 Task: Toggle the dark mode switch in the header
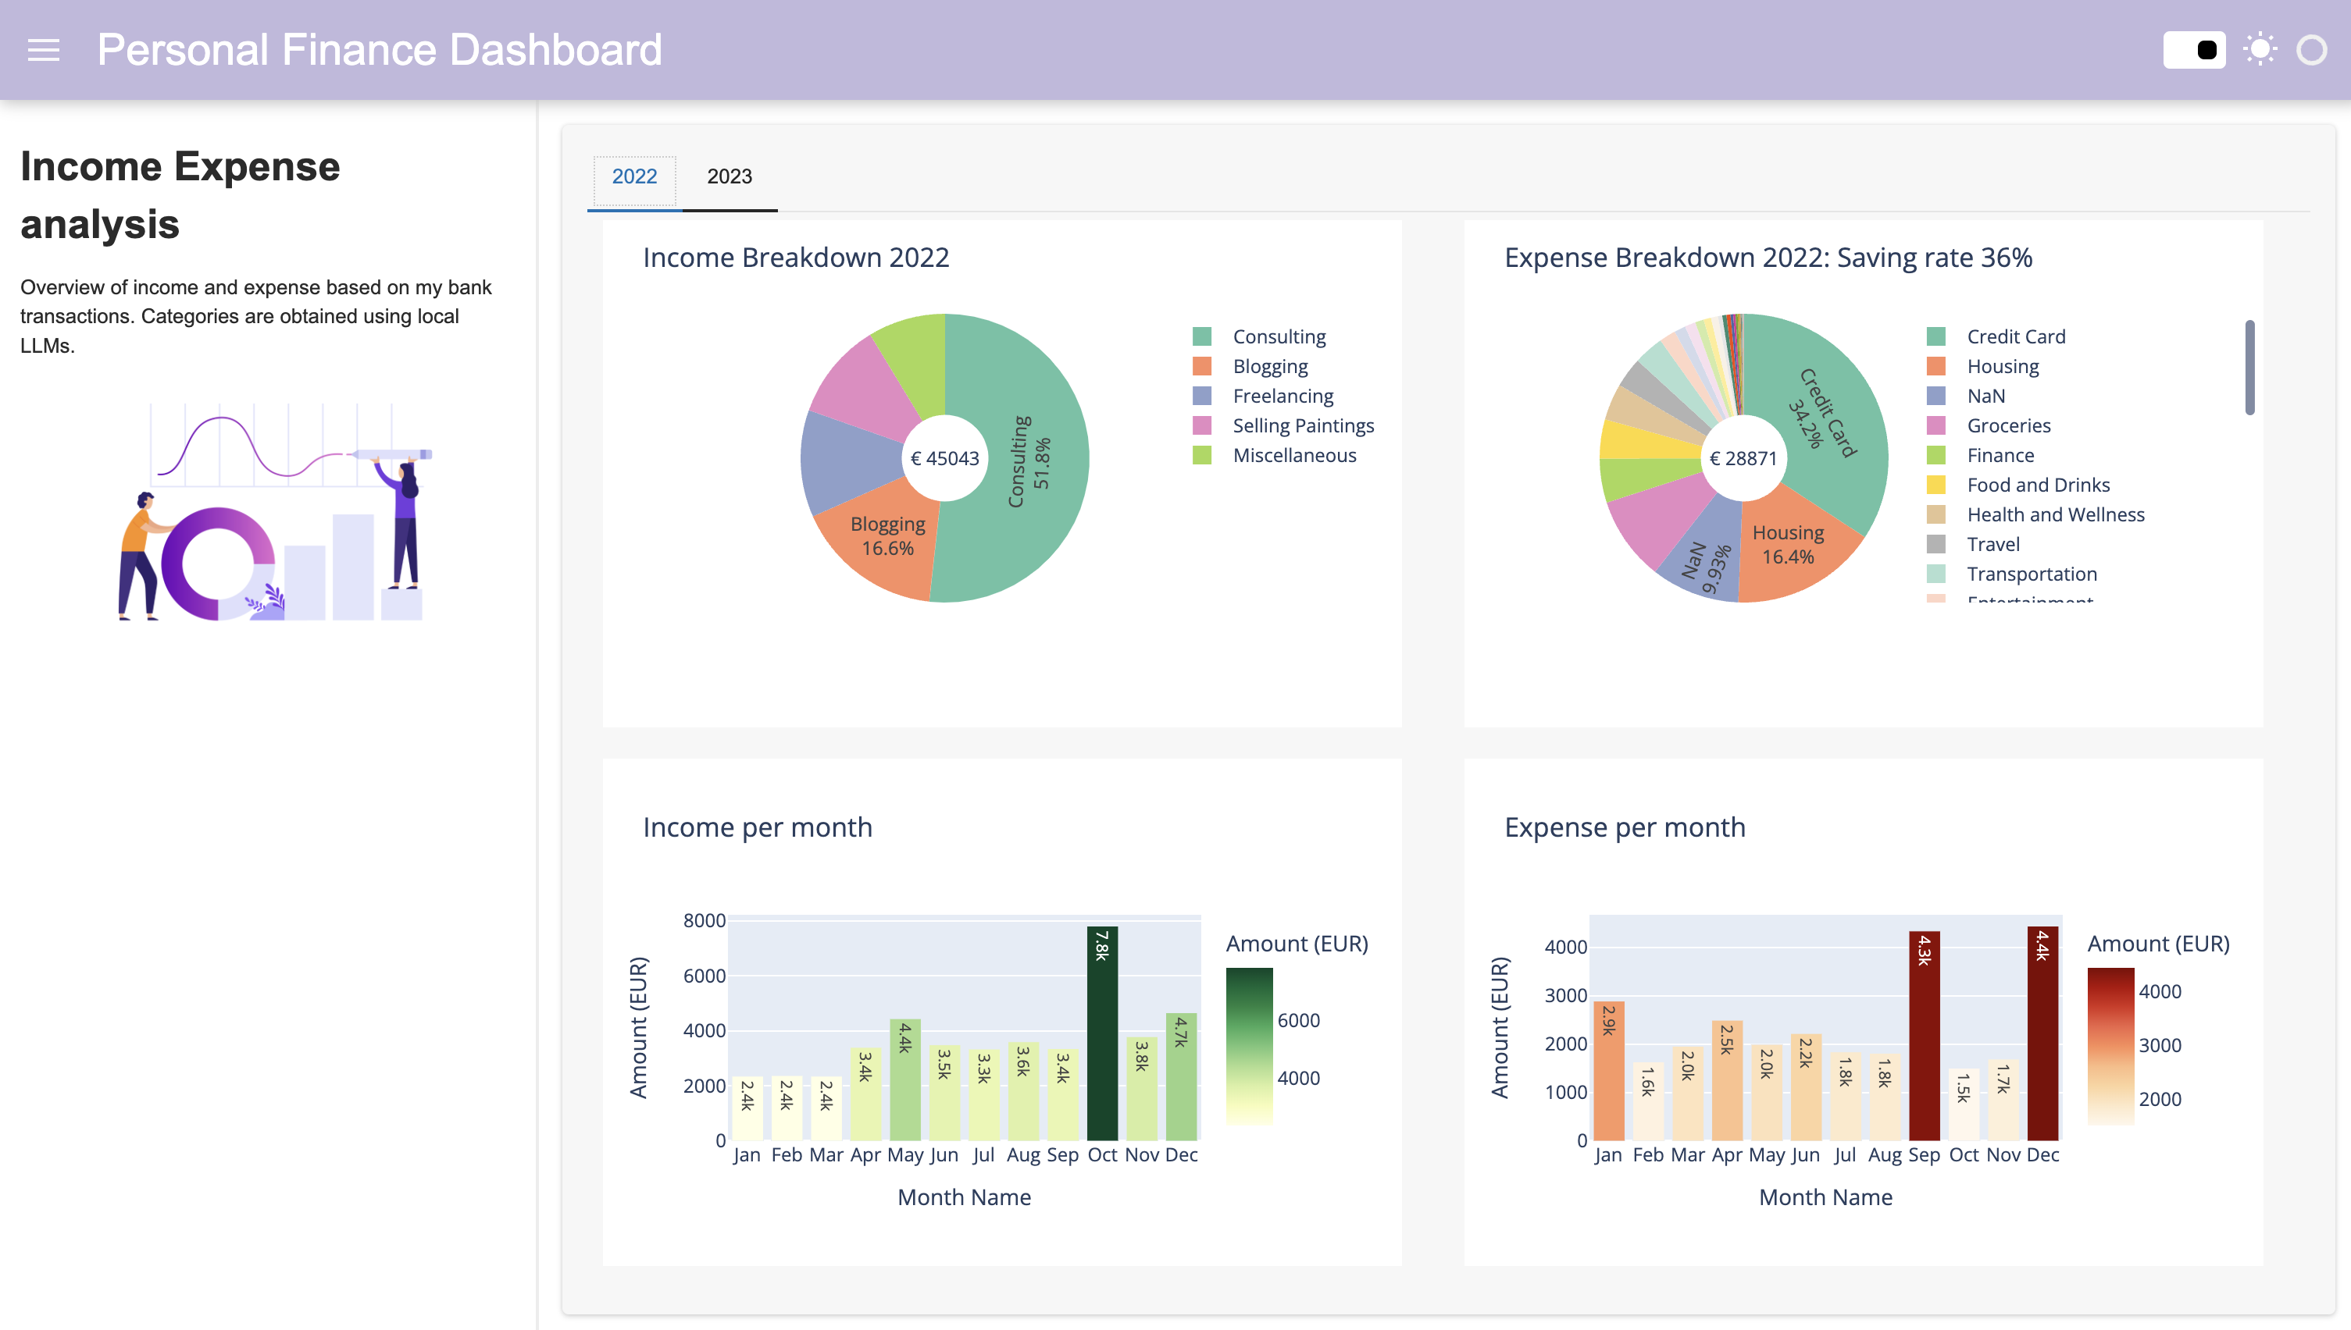(2194, 49)
